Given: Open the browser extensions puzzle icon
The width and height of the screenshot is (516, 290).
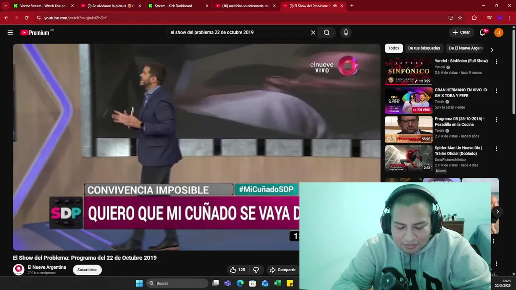Looking at the screenshot, I should pyautogui.click(x=474, y=18).
